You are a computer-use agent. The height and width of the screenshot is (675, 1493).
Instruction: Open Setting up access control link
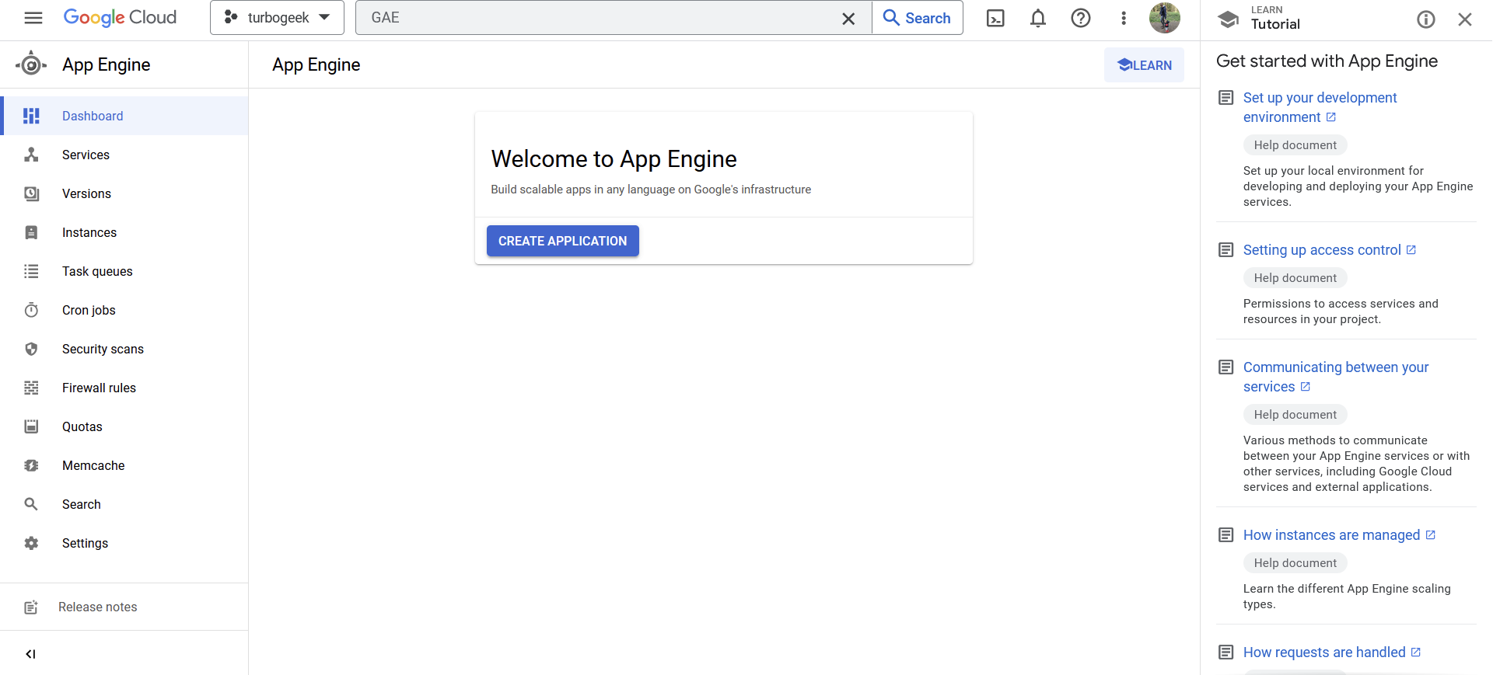click(x=1330, y=250)
